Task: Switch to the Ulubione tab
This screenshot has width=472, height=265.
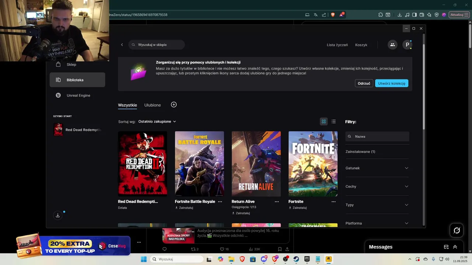Action: click(x=153, y=105)
